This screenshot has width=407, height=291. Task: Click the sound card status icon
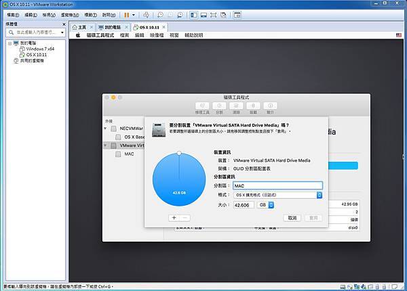tap(364, 286)
